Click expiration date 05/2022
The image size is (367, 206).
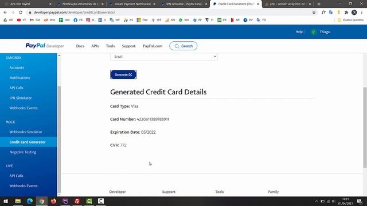pyautogui.click(x=149, y=132)
